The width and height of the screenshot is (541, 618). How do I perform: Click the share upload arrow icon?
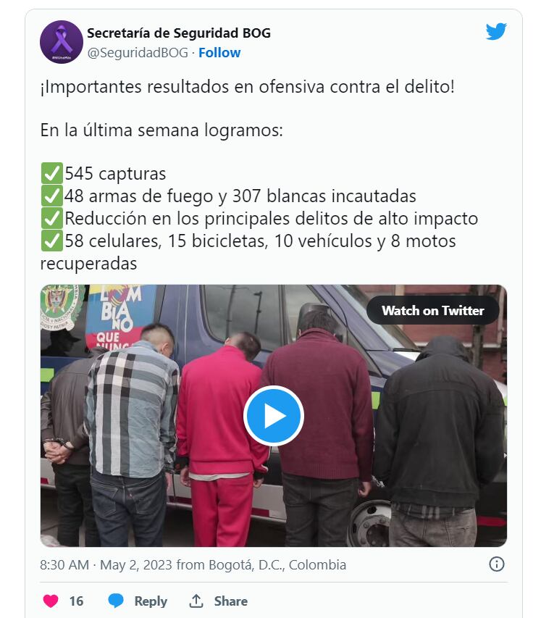[x=196, y=601]
